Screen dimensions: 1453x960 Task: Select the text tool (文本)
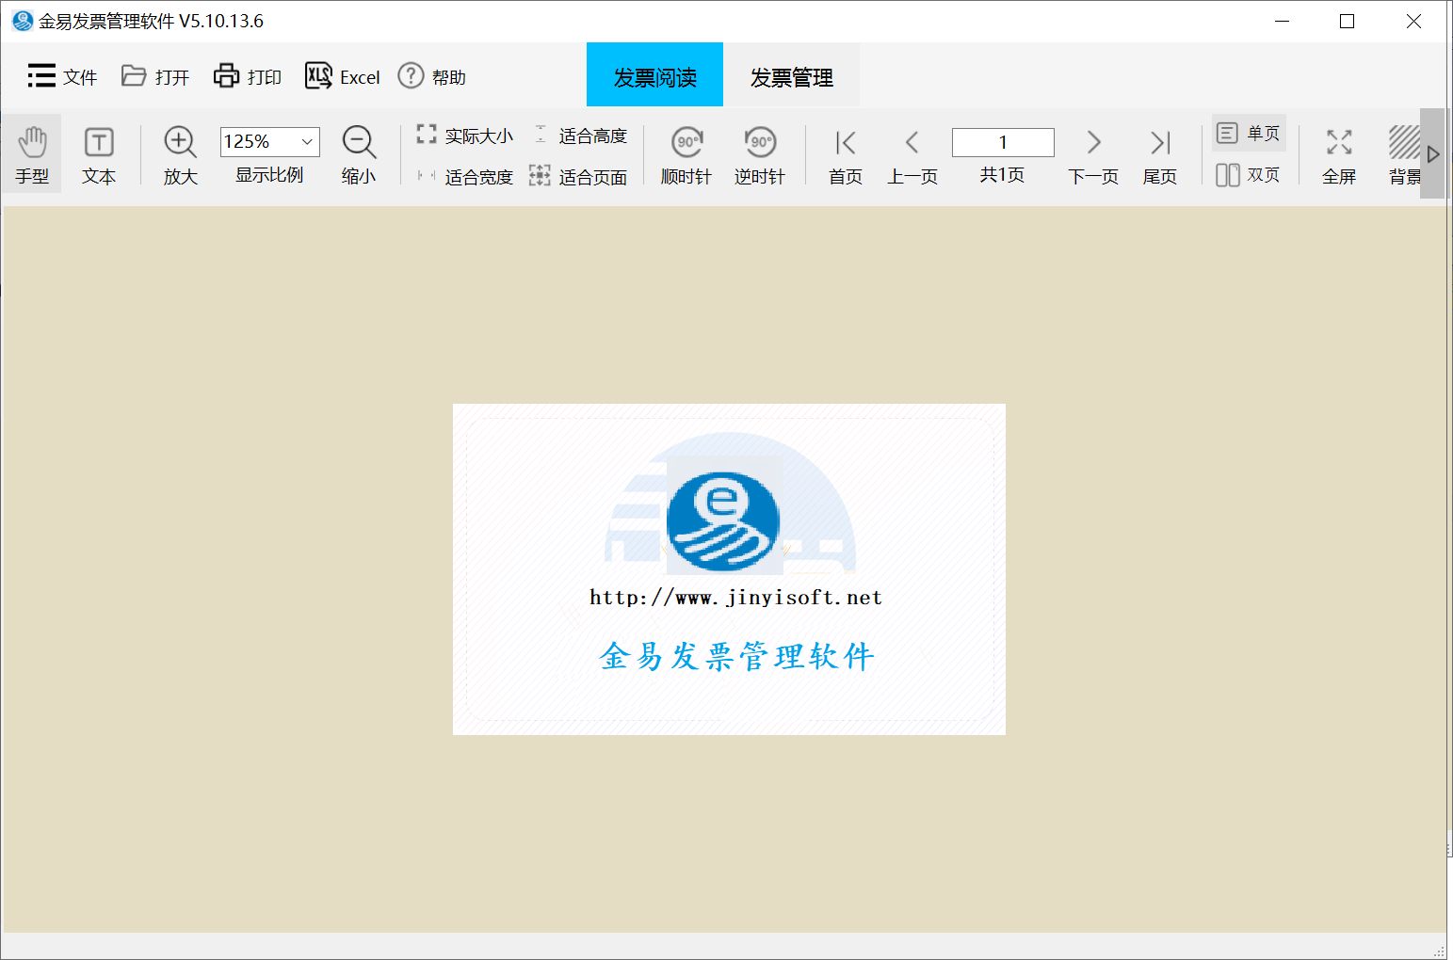click(99, 154)
